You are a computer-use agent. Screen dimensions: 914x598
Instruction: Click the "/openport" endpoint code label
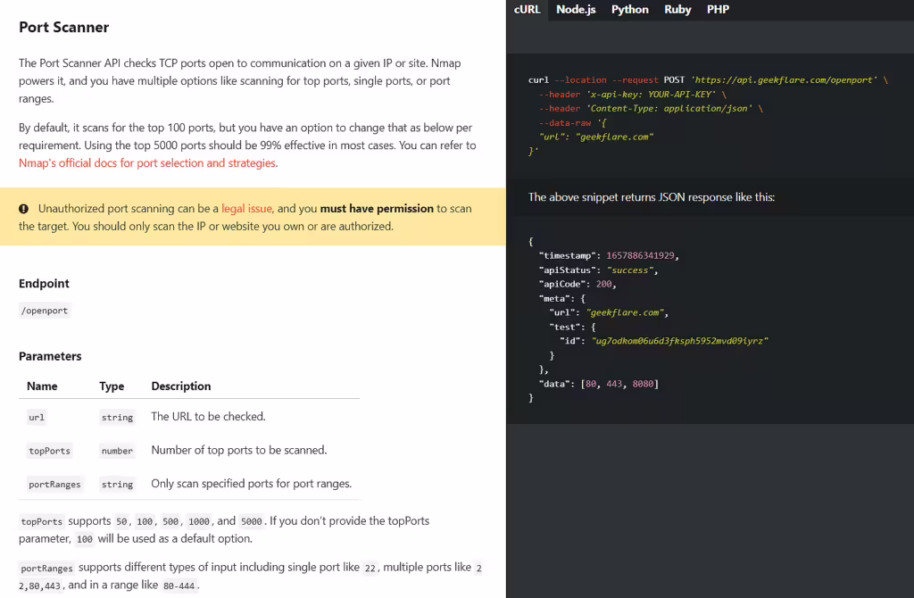(x=45, y=311)
